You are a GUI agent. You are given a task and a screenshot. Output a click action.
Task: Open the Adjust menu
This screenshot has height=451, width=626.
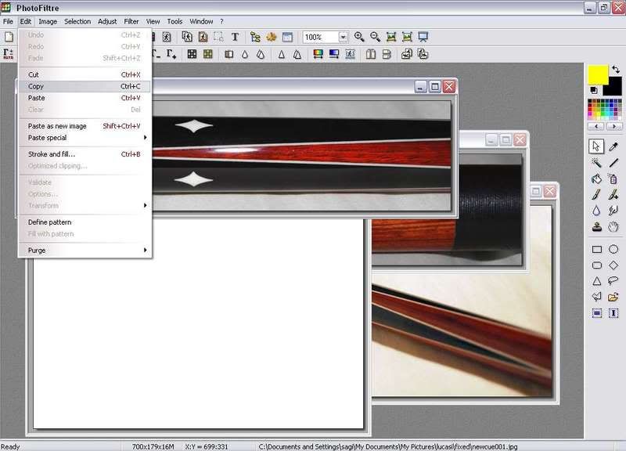coord(107,22)
